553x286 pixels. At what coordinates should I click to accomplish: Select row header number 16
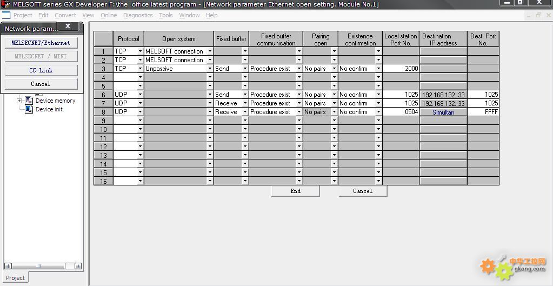(x=103, y=181)
